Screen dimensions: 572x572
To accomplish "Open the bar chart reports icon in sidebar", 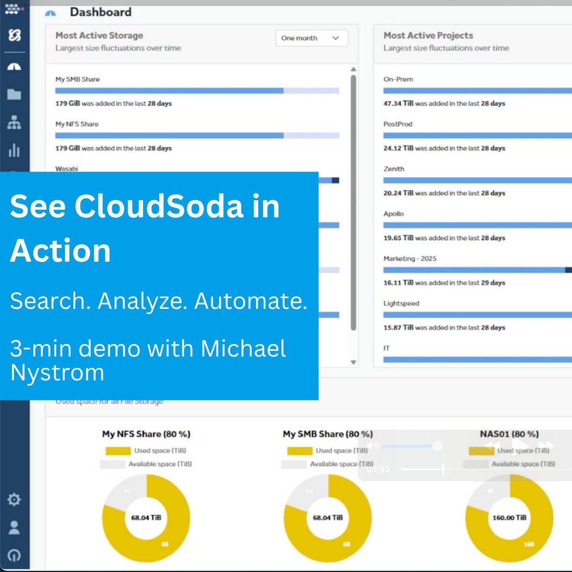I will tap(14, 150).
